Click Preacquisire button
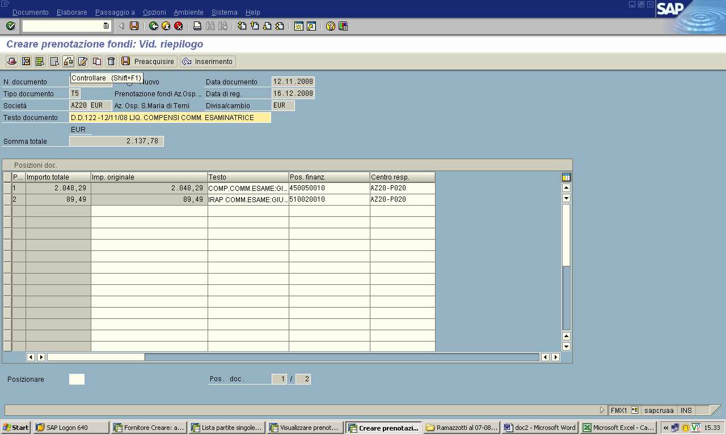This screenshot has width=726, height=435. (x=148, y=61)
